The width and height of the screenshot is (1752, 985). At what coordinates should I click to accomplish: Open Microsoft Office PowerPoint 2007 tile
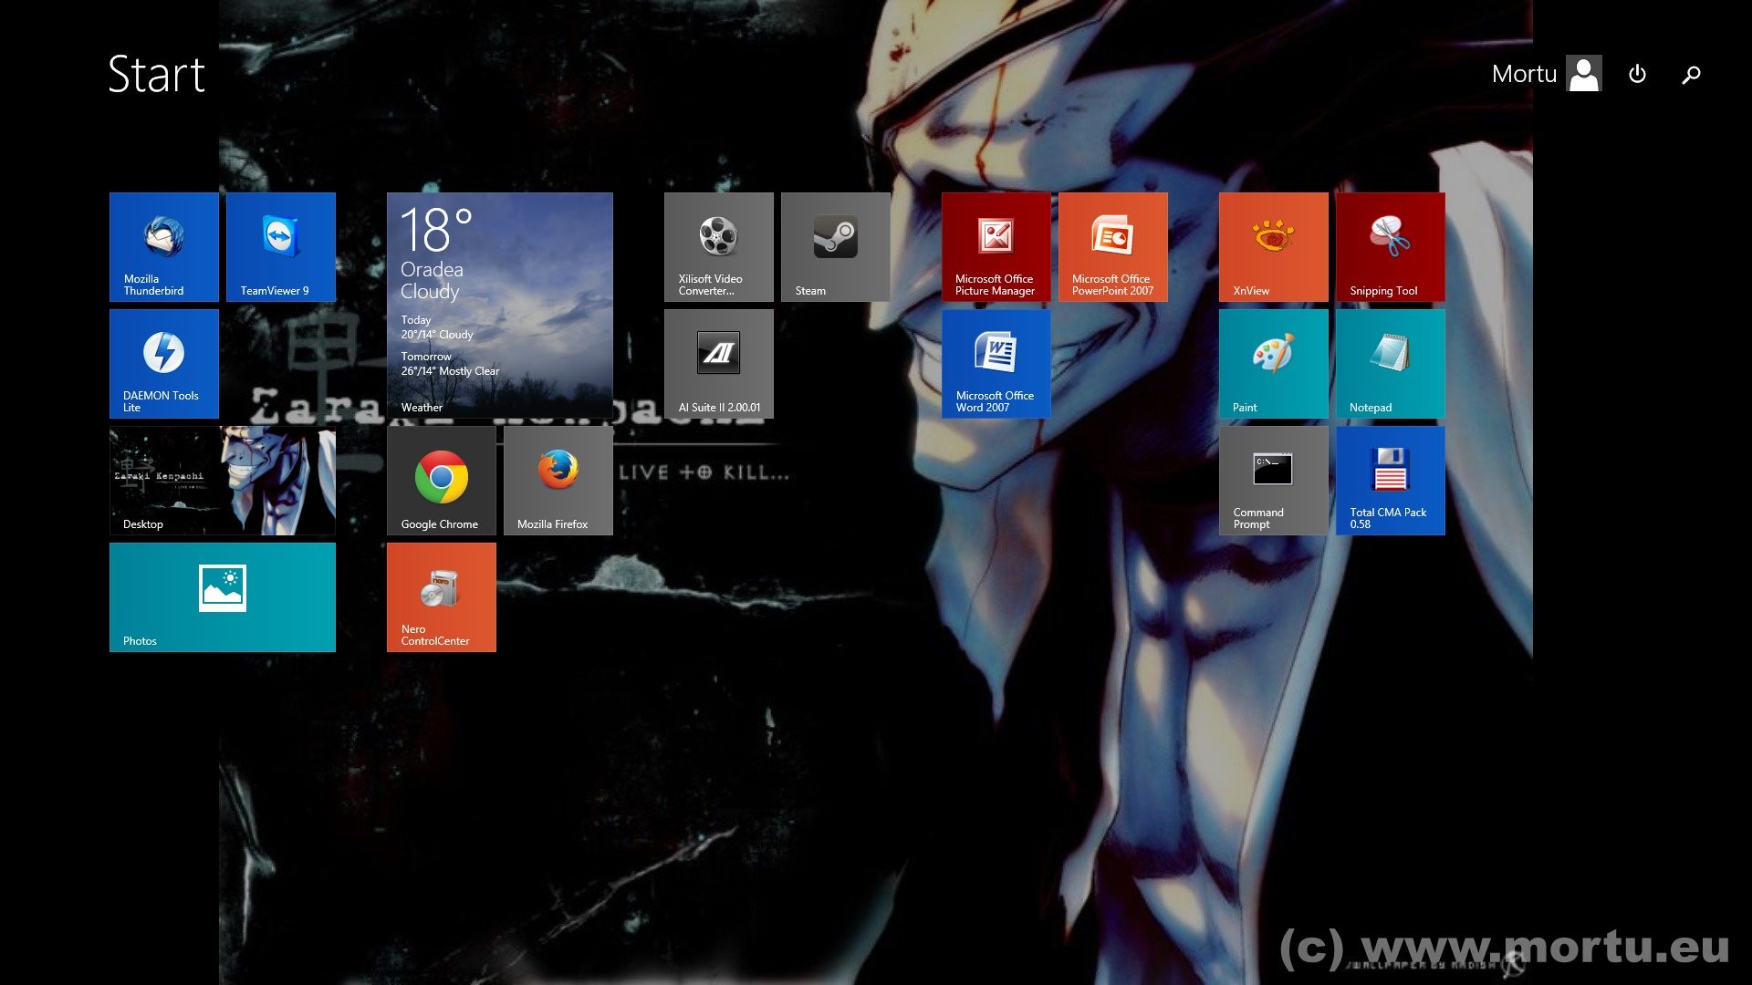pos(1113,246)
